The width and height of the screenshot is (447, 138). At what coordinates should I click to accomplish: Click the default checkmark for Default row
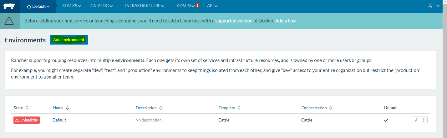[386, 120]
